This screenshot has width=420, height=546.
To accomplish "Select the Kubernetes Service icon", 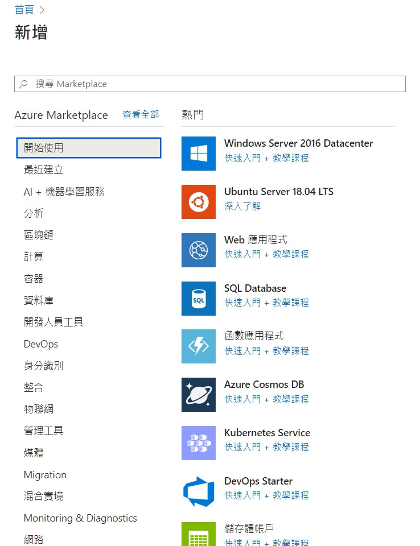I will pos(198,443).
